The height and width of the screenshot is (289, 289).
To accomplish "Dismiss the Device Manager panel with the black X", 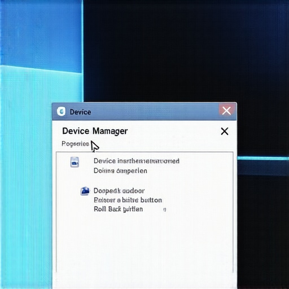I will coord(225,131).
